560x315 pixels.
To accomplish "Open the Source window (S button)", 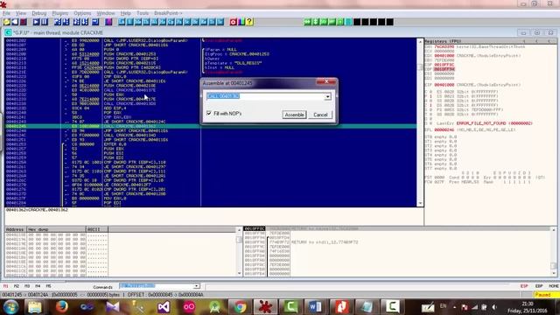I will (x=220, y=22).
